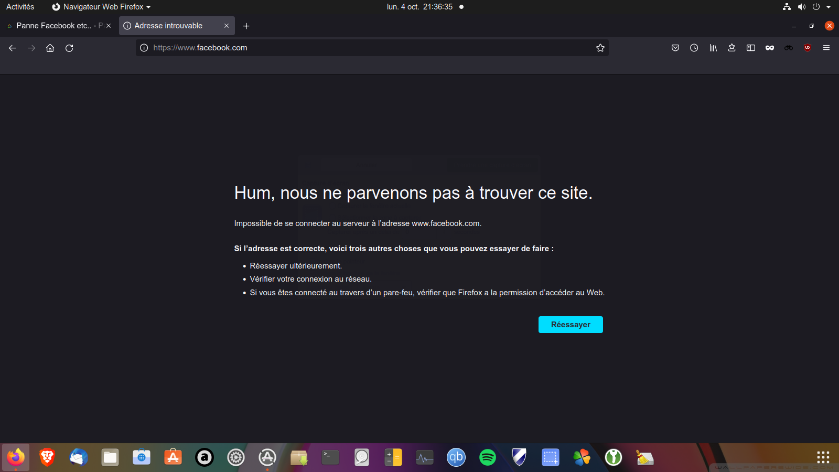
Task: Open a new tab with plus
Action: coord(246,26)
